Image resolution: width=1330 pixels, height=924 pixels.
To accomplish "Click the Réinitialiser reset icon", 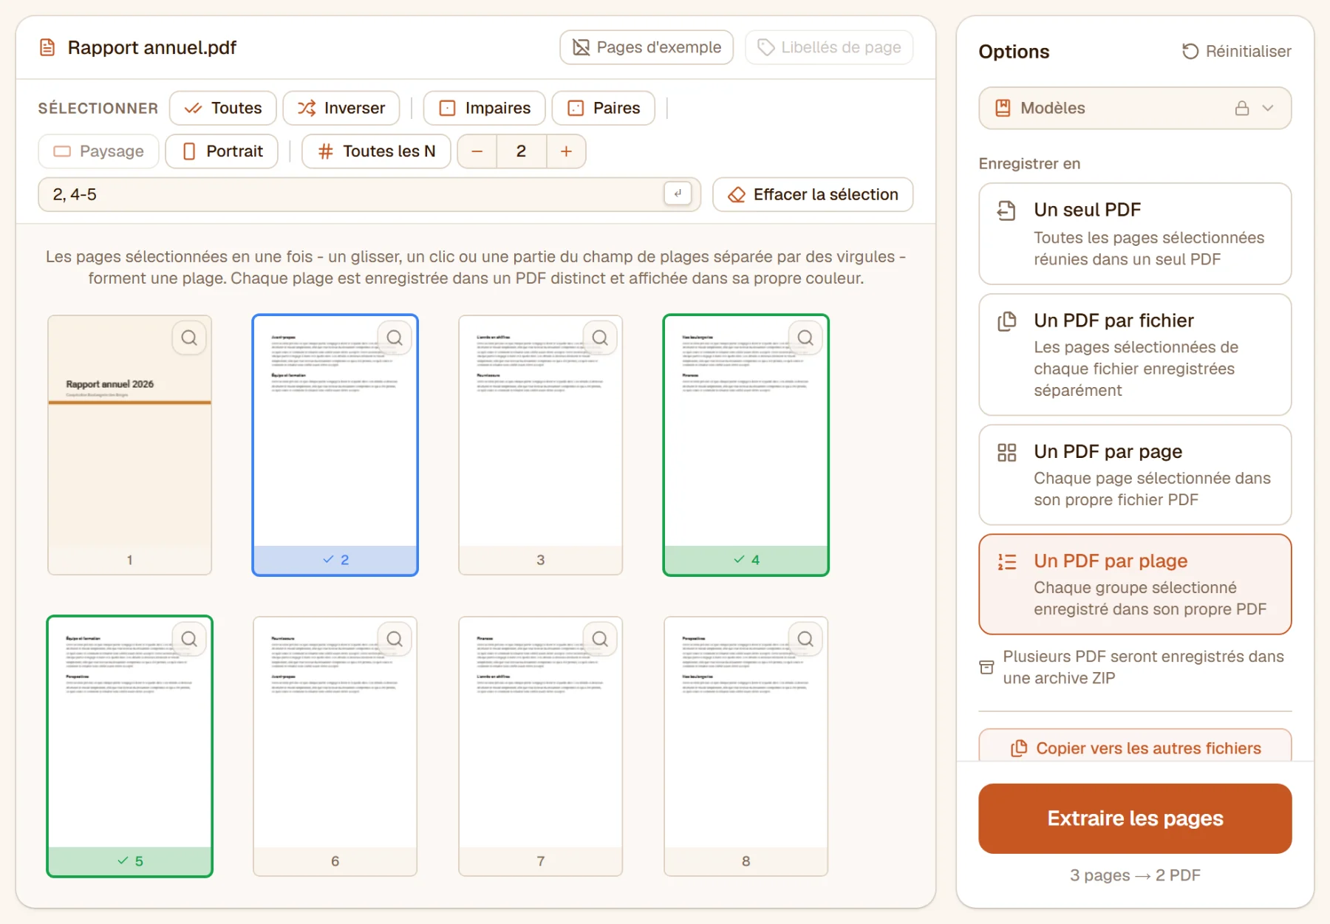I will [1190, 51].
